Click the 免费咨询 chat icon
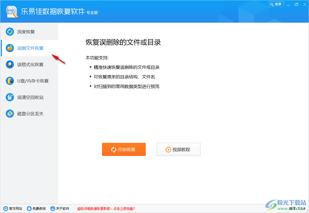This screenshot has height=213, width=309. pyautogui.click(x=29, y=208)
